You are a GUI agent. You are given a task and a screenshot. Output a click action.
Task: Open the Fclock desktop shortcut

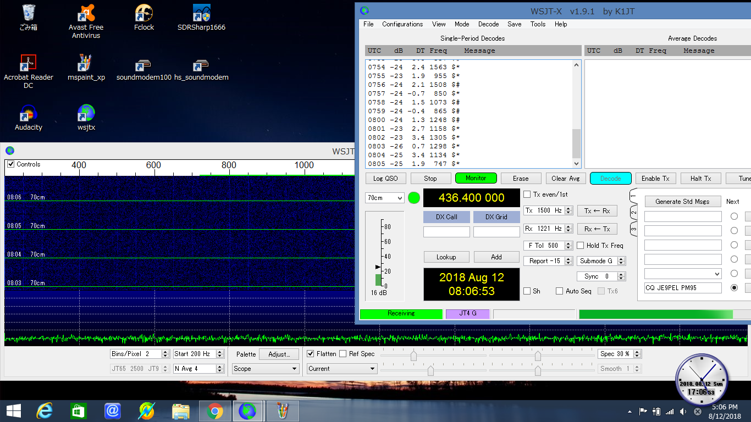pos(143,18)
